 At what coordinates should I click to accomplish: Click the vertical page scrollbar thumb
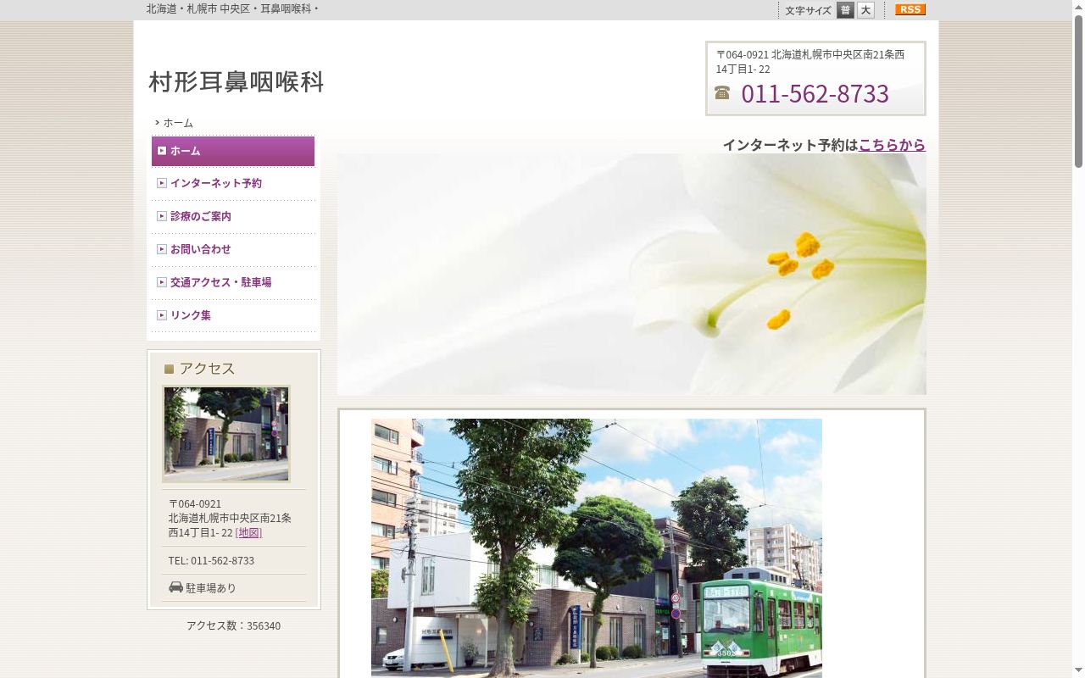(1078, 91)
